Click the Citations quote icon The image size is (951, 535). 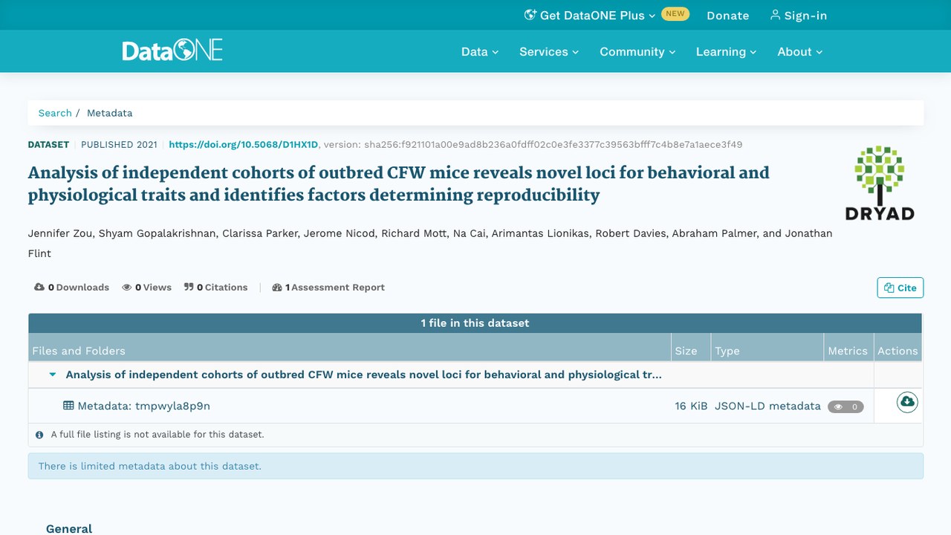click(x=189, y=287)
